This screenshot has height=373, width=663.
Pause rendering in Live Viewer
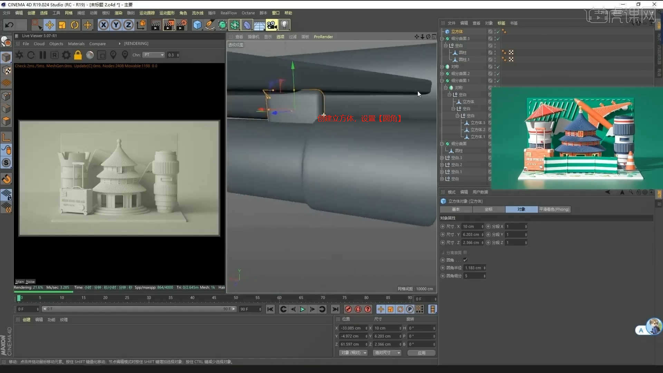(43, 55)
